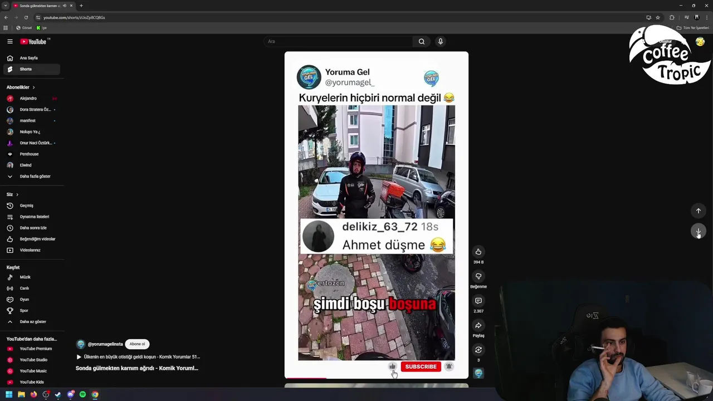
Task: Open YouTube Studio link
Action: 31,360
